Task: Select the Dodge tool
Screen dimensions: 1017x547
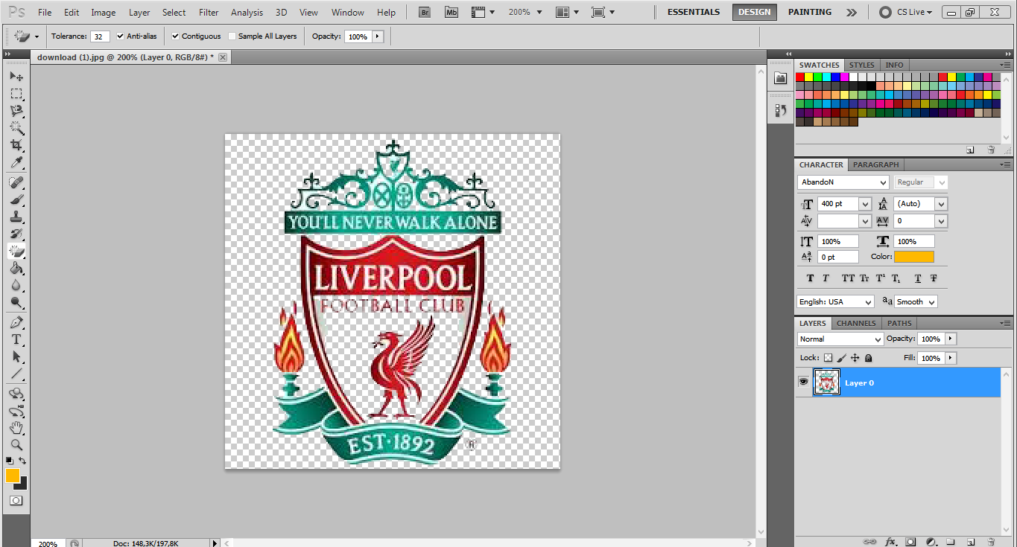Action: [16, 302]
